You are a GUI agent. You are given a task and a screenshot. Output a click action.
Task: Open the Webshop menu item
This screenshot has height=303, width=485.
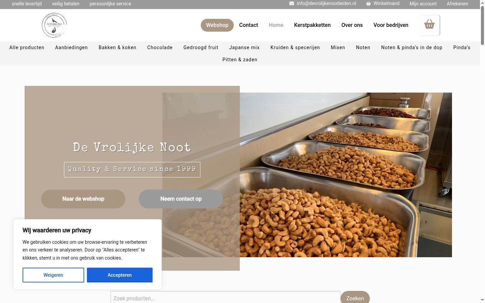point(217,25)
